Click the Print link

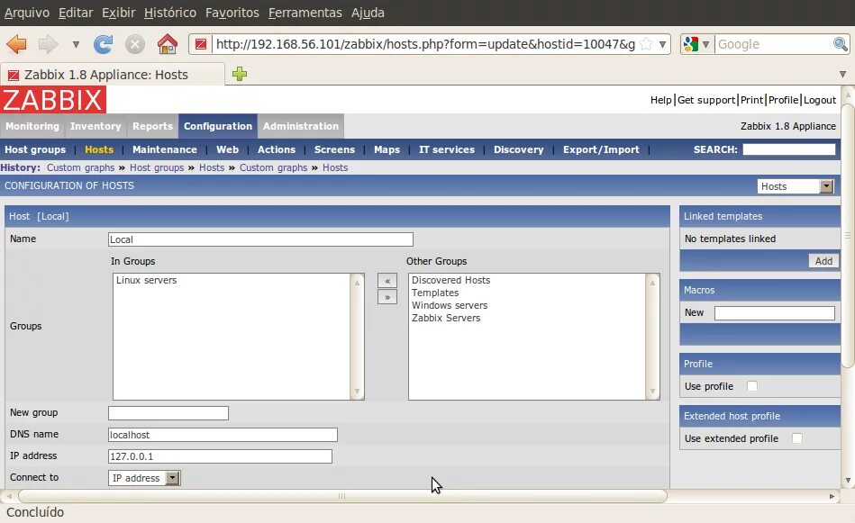point(751,100)
